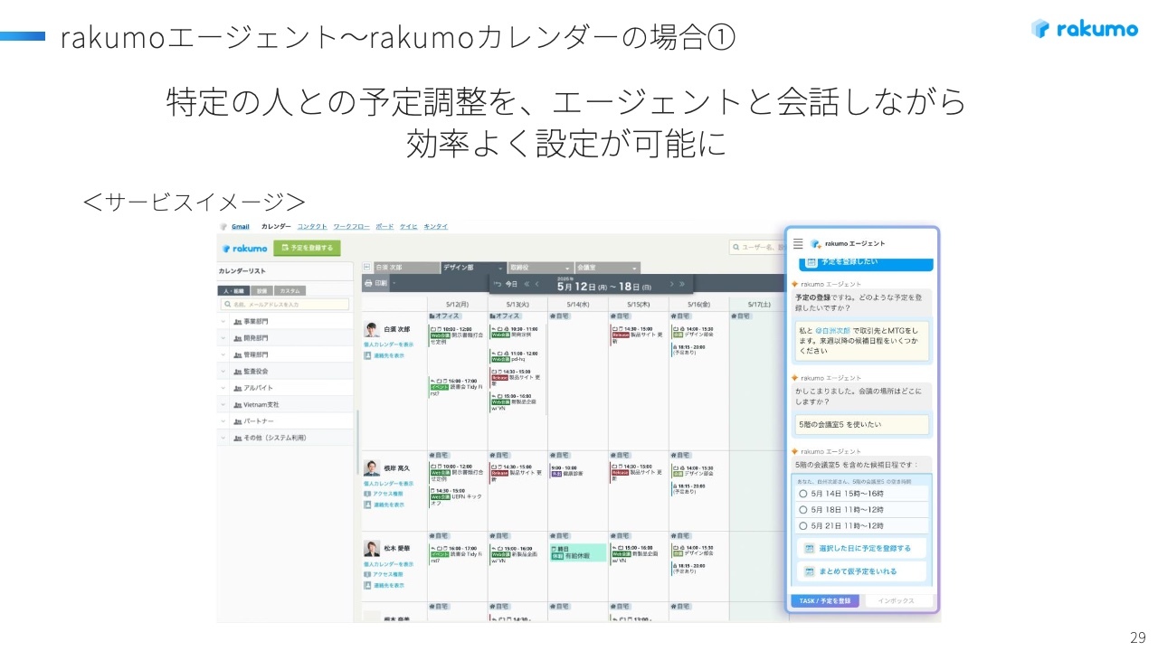The width and height of the screenshot is (1158, 651).
Task: Go to previous day with single left arrow
Action: [x=537, y=284]
